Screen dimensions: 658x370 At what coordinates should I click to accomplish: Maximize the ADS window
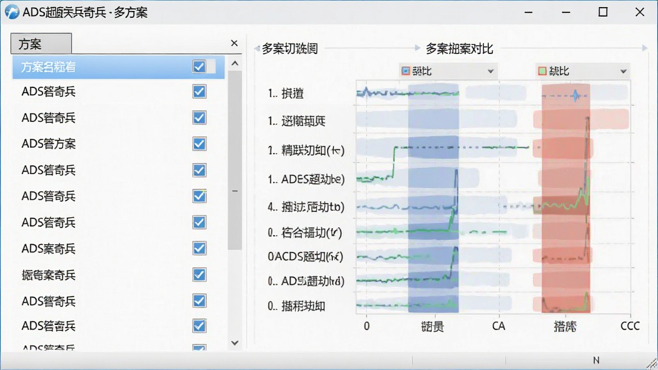point(603,12)
